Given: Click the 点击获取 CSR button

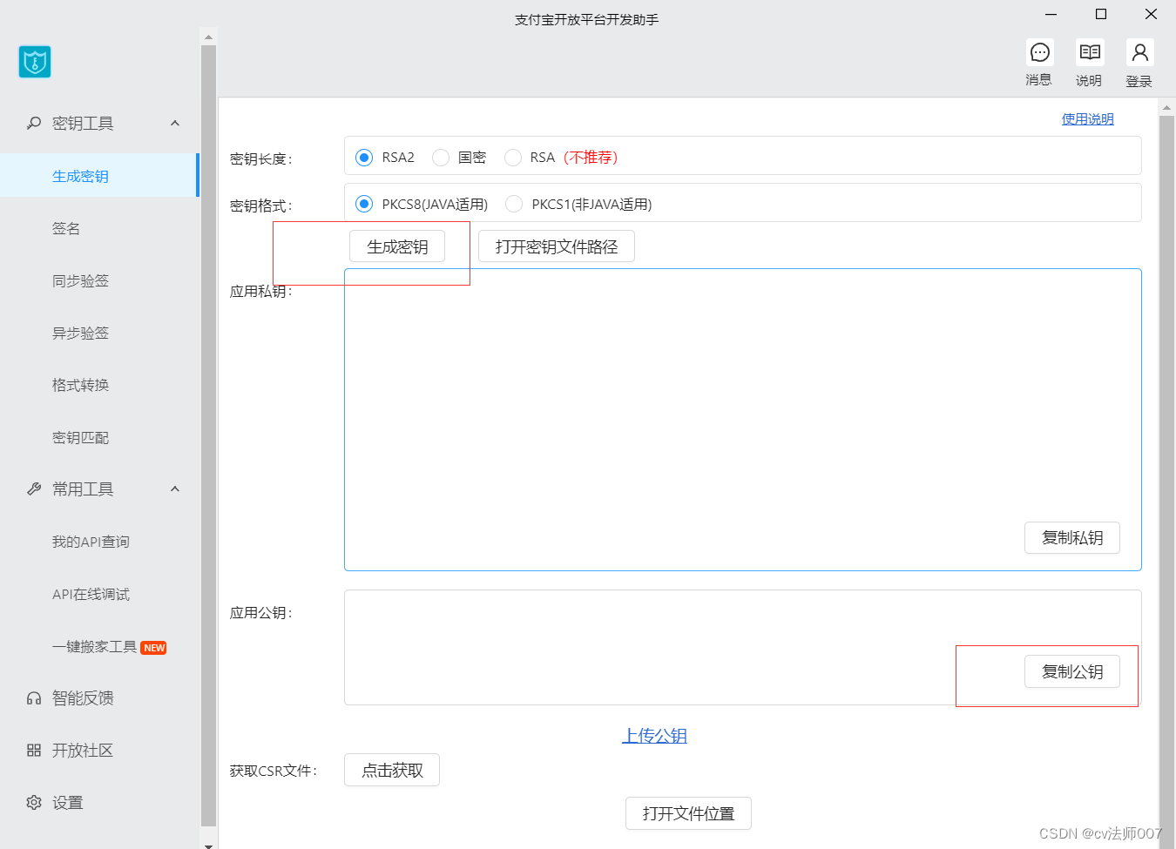Looking at the screenshot, I should 392,770.
